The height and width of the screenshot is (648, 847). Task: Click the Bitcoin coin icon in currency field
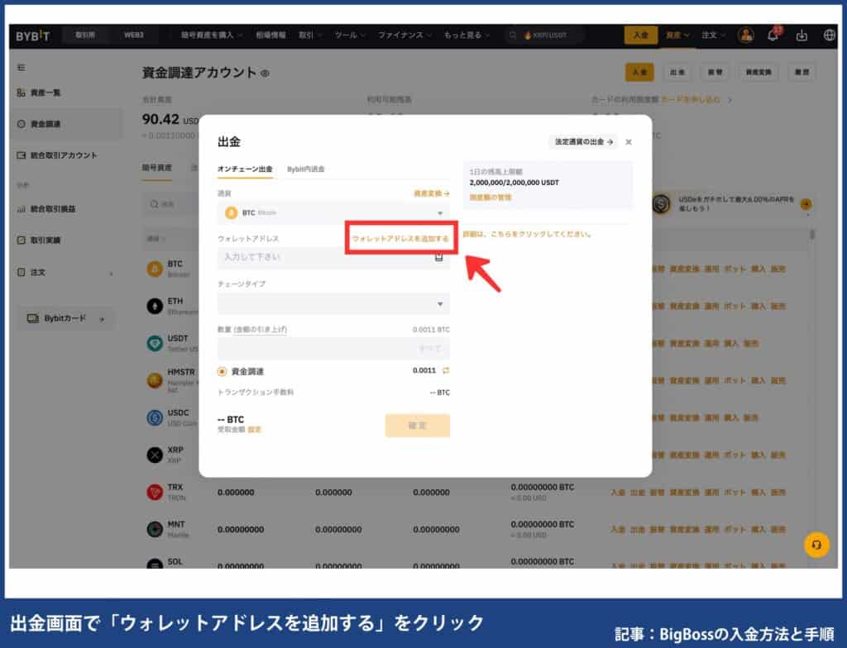tap(230, 213)
